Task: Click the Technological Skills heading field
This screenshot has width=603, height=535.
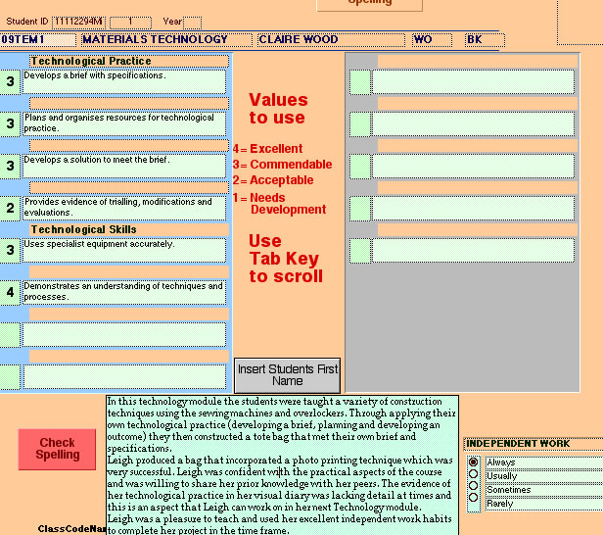Action: coord(129,230)
